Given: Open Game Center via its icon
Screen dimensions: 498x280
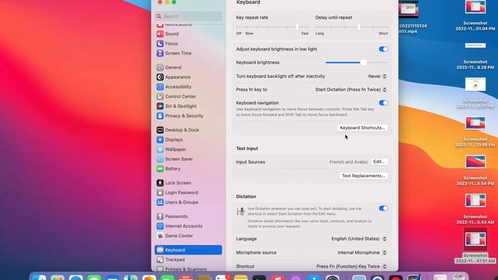Looking at the screenshot, I should click(160, 236).
